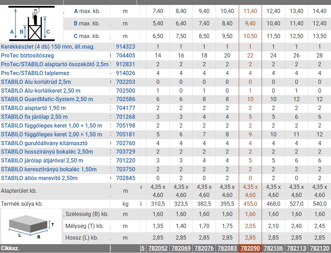The height and width of the screenshot is (253, 331).
Task: Open product code 782106 in Cikksz. row
Action: (x=273, y=248)
